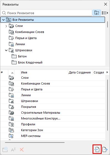
Task: Click Слои folder icon in tree
Action: pyautogui.click(x=11, y=26)
